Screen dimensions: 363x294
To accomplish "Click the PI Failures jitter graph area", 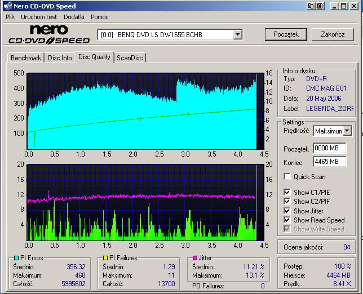I will [x=145, y=202].
